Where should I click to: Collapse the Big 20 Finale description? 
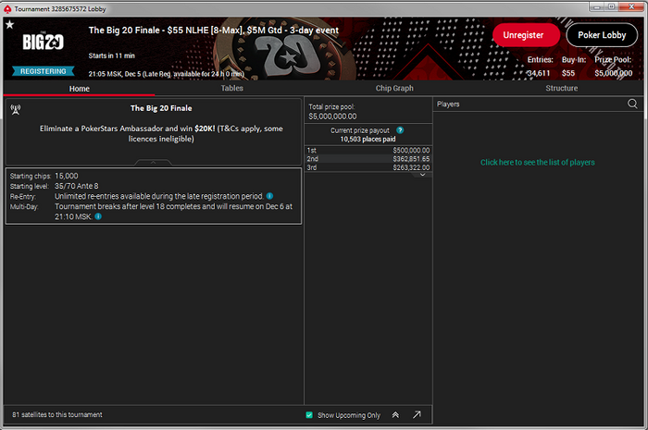point(153,162)
